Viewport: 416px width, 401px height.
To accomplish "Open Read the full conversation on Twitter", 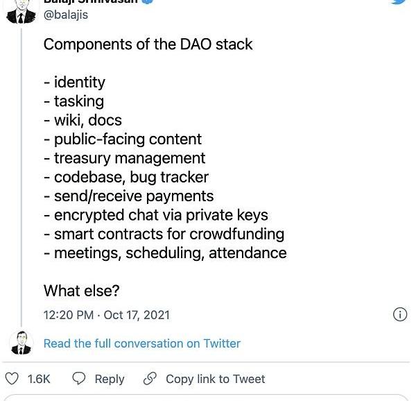I will (x=142, y=343).
